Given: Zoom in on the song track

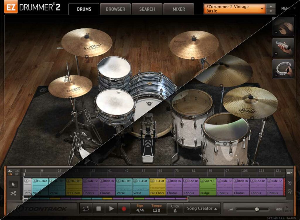Looking at the screenshot, I should [289, 183].
